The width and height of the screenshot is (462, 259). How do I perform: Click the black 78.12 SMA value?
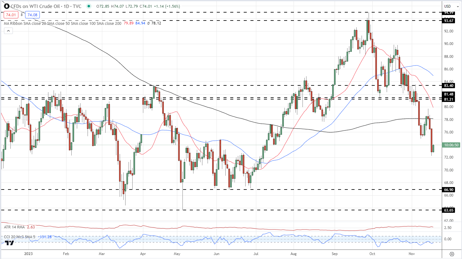tap(156, 23)
